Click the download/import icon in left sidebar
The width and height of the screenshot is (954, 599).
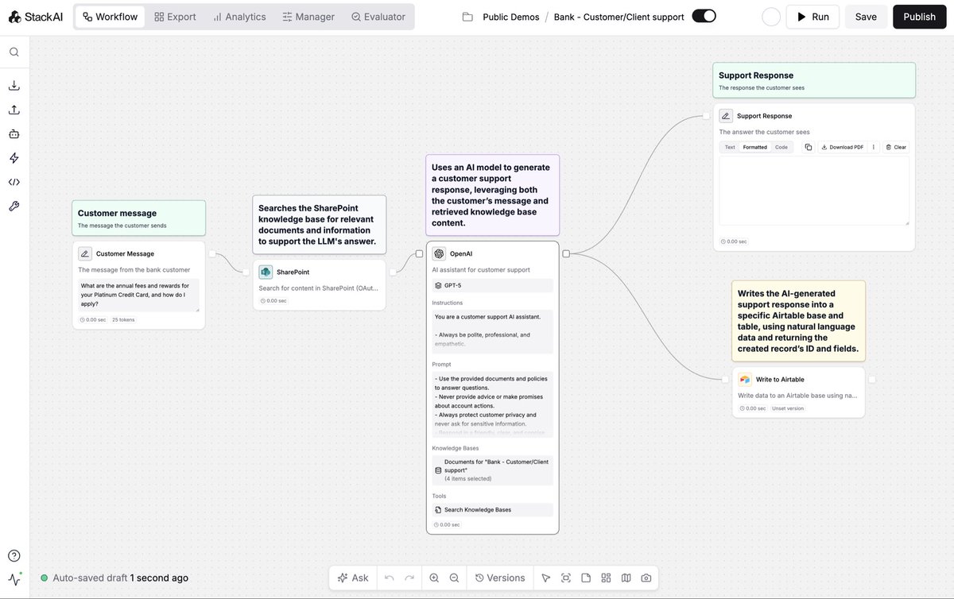tap(14, 86)
